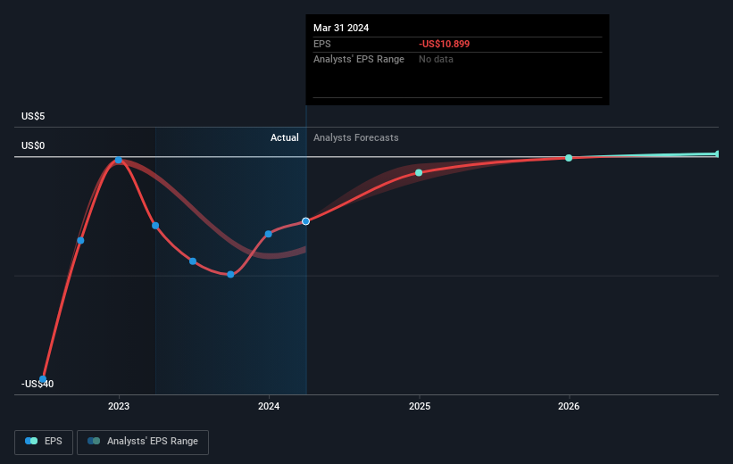Click the EPS point in late 2022
The height and width of the screenshot is (464, 733).
click(80, 240)
